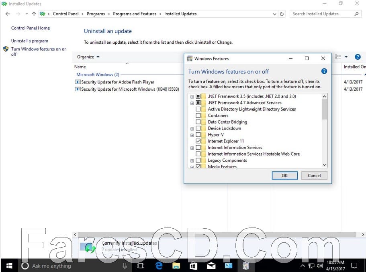Expand .NET Framework 4.7 Advanced Services node

point(192,103)
